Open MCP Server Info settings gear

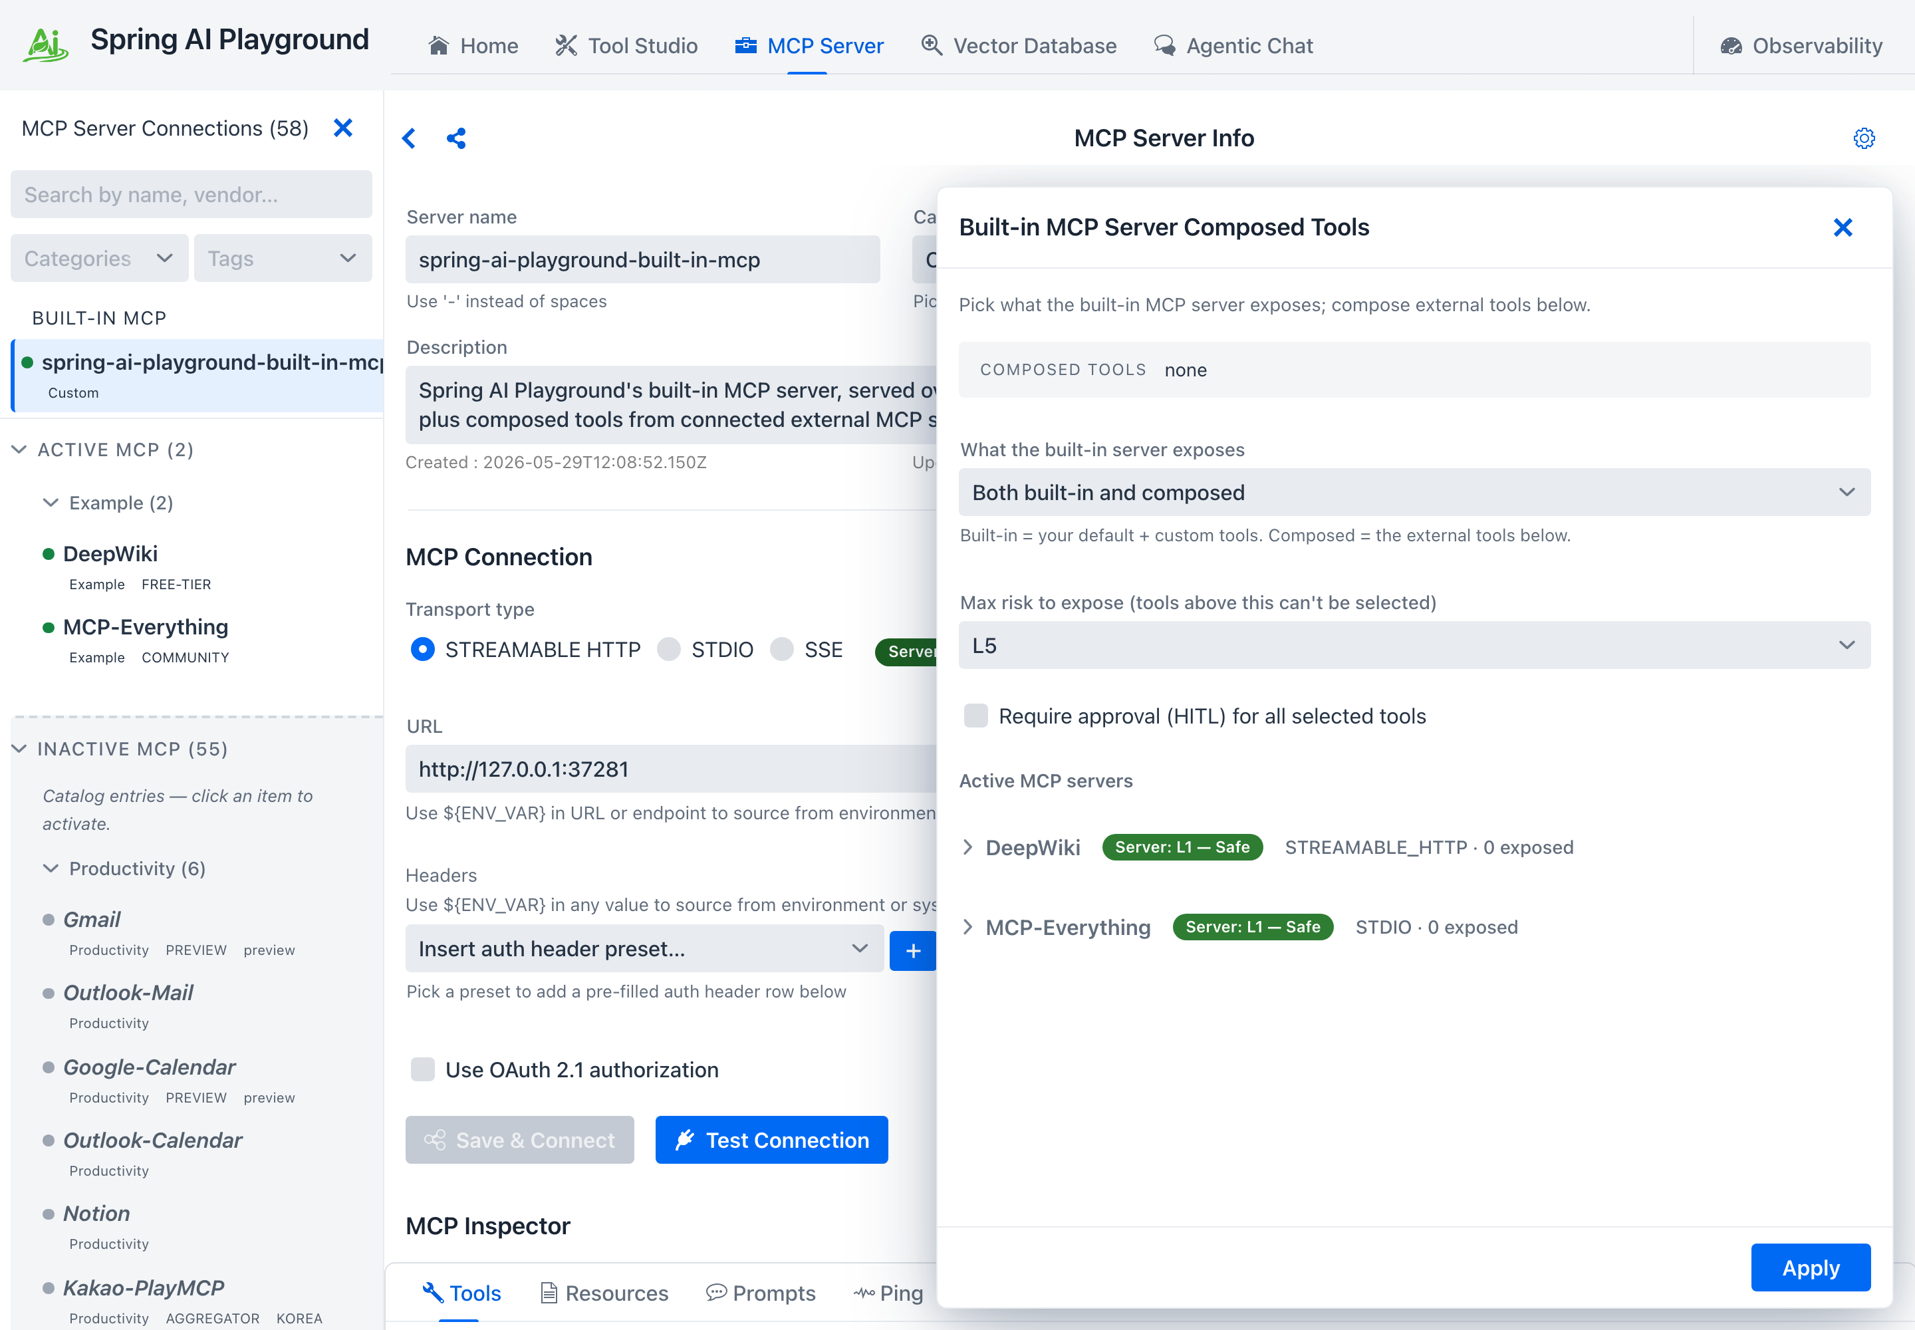[1864, 138]
